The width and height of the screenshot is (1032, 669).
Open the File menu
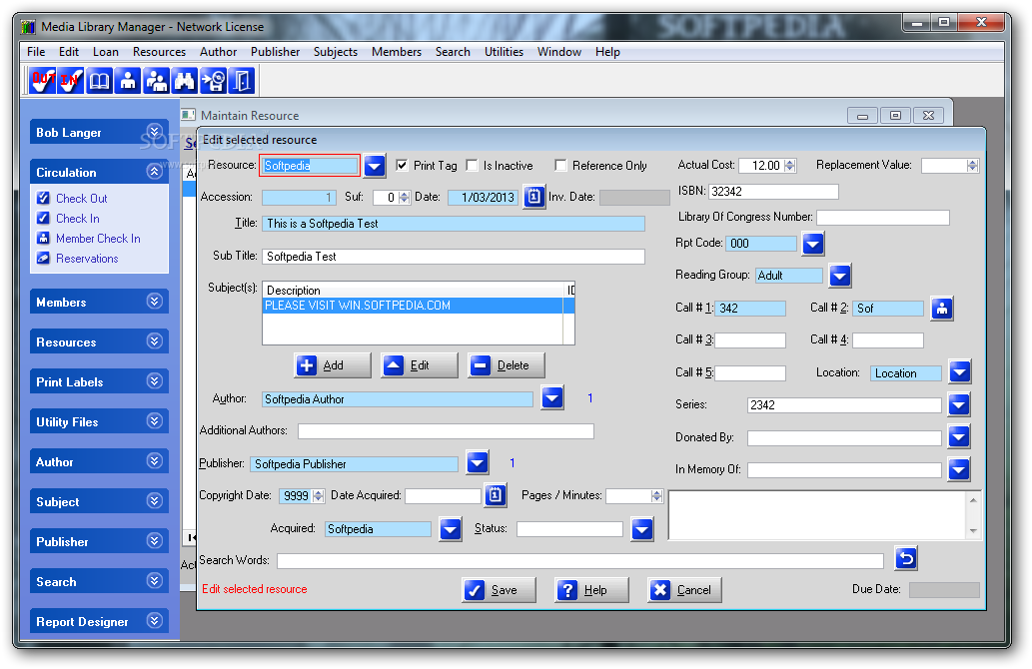(36, 51)
